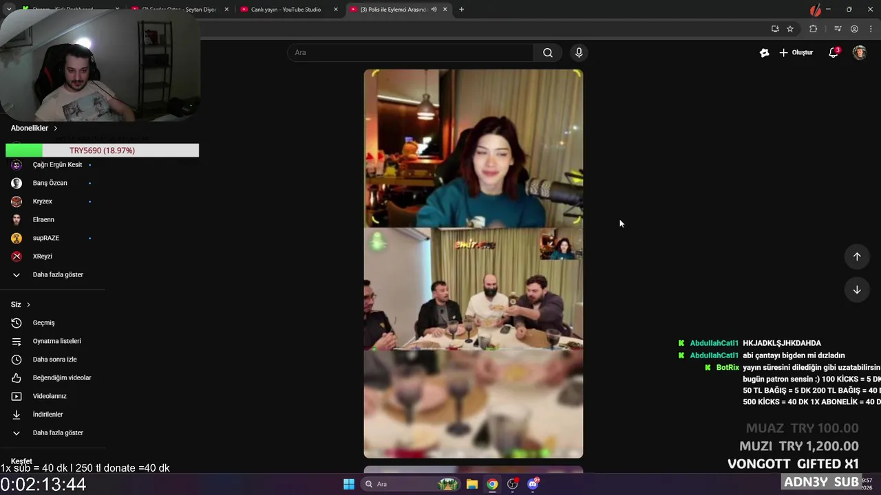The image size is (881, 495).
Task: Click the thumbs-up liked videos icon
Action: click(x=17, y=377)
